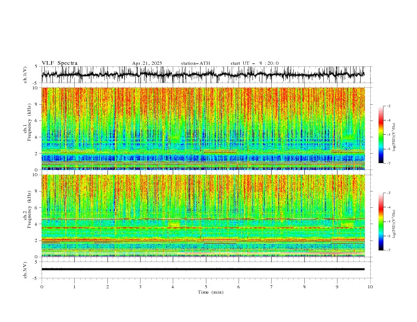
Task: Click the "ch.1(V)" waveform axis label
Action: click(x=25, y=75)
